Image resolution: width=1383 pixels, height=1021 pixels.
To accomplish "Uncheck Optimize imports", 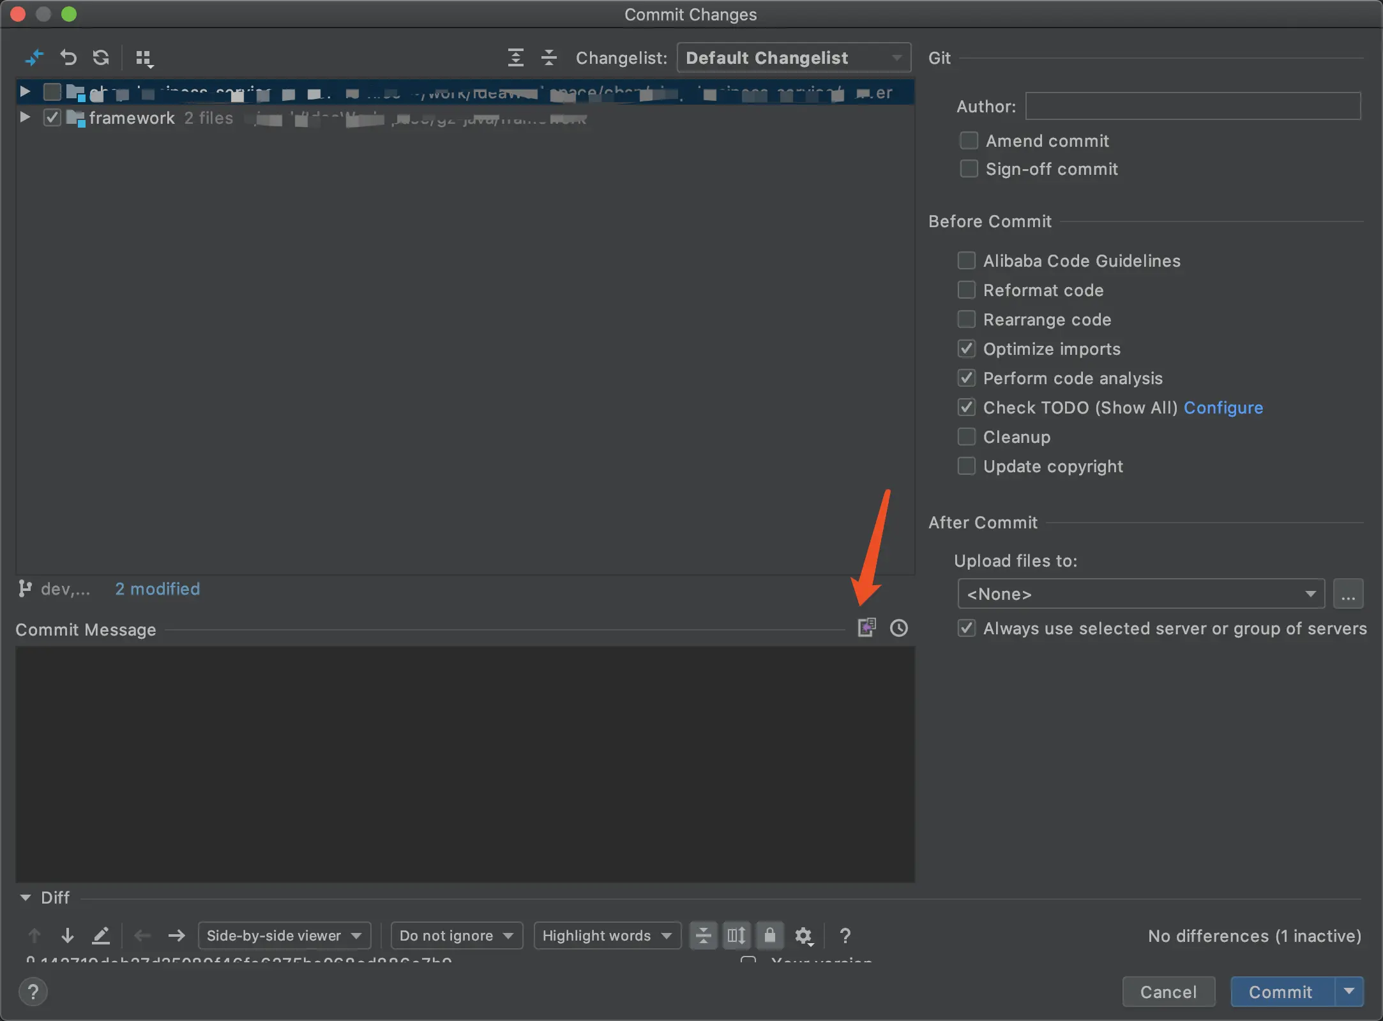I will click(x=966, y=348).
